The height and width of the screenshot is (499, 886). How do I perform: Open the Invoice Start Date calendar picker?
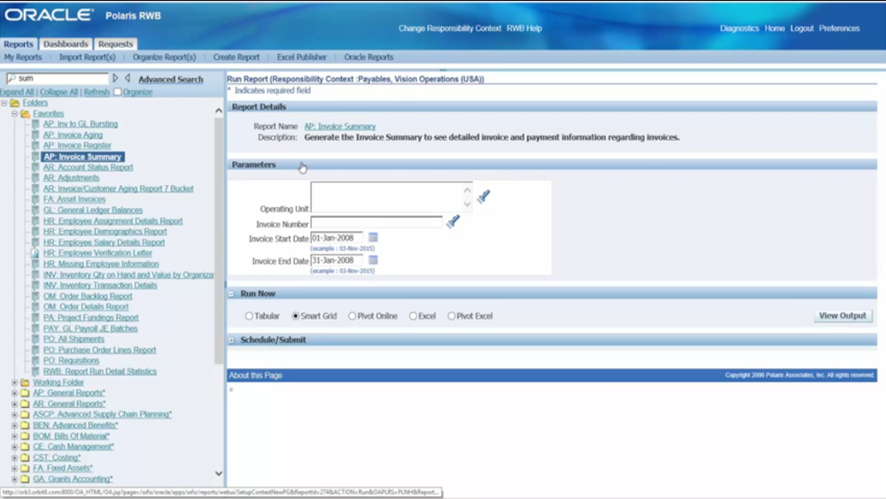coord(373,238)
